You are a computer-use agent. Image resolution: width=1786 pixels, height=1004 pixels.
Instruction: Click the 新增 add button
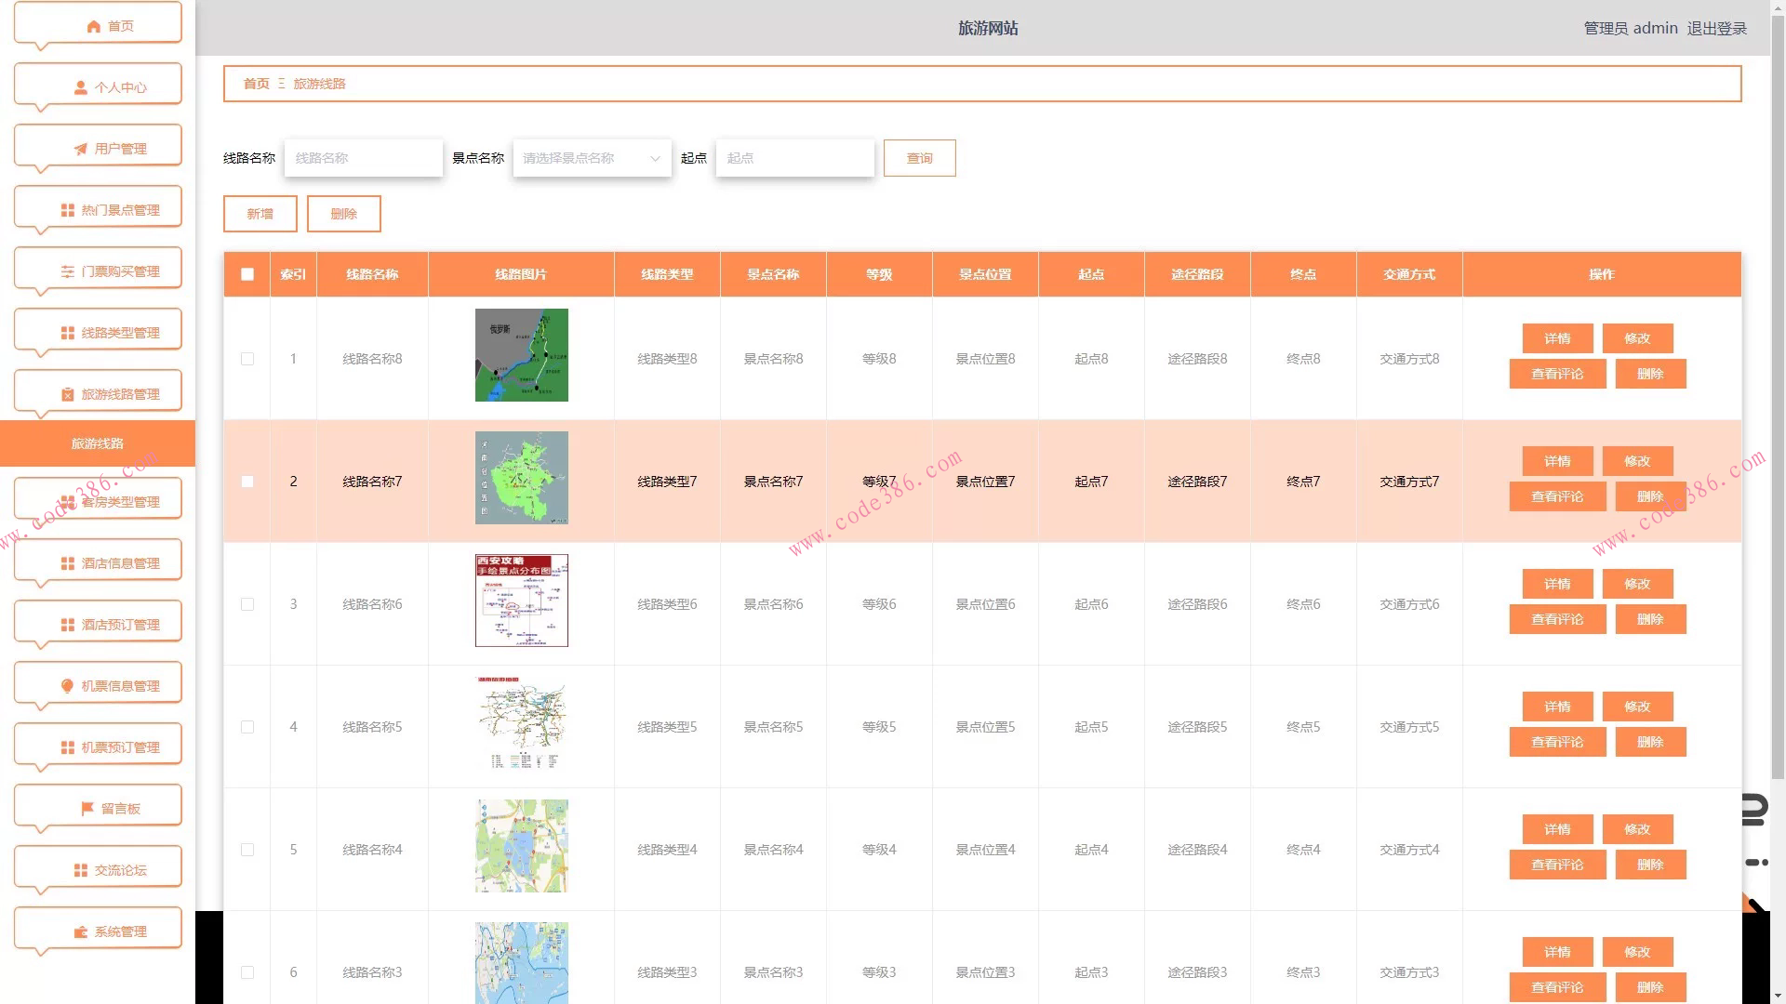tap(260, 214)
